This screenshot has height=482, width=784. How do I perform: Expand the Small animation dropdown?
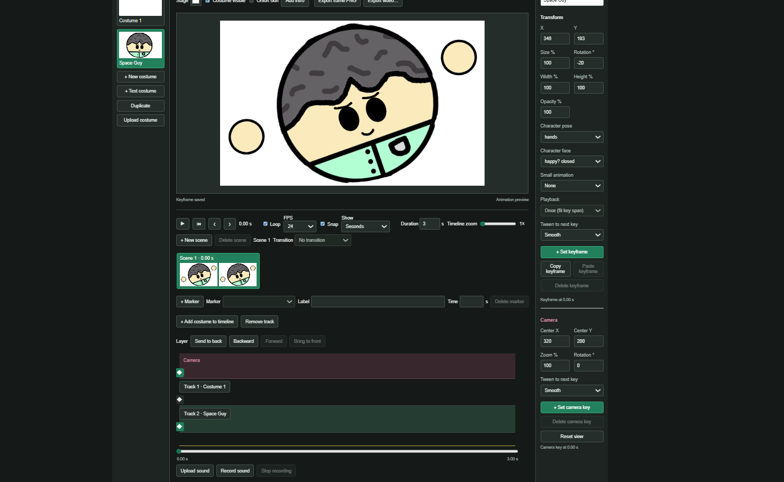pyautogui.click(x=572, y=186)
